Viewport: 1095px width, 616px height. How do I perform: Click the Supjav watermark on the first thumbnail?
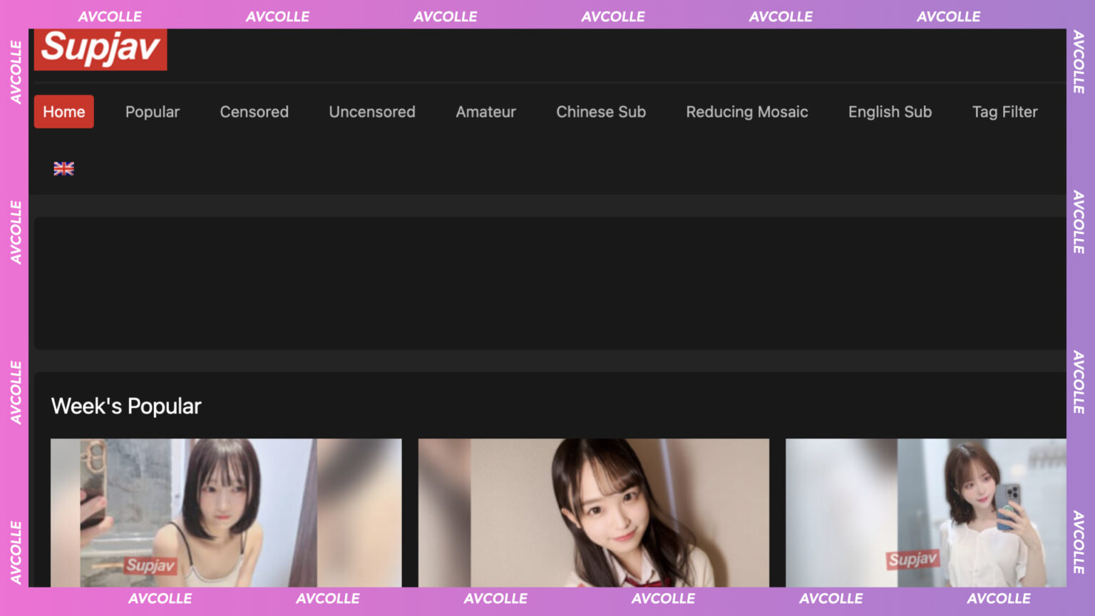[x=150, y=565]
